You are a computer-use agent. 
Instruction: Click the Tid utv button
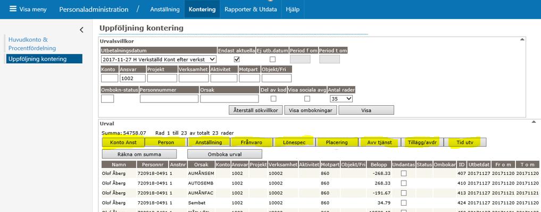[x=465, y=142]
